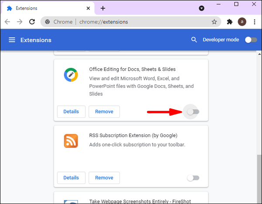Enable RSS Subscription Extension toggle
The image size is (262, 204).
[x=193, y=178]
